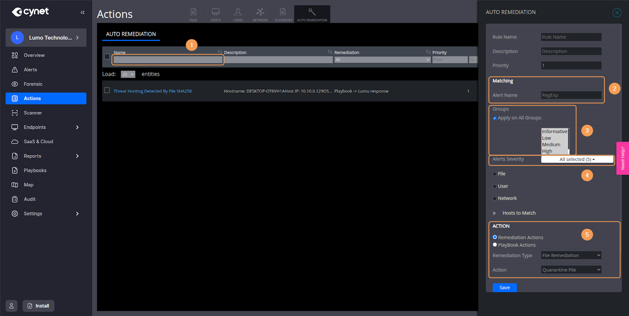The height and width of the screenshot is (316, 629).
Task: Select the Users actions icon
Action: [x=238, y=14]
